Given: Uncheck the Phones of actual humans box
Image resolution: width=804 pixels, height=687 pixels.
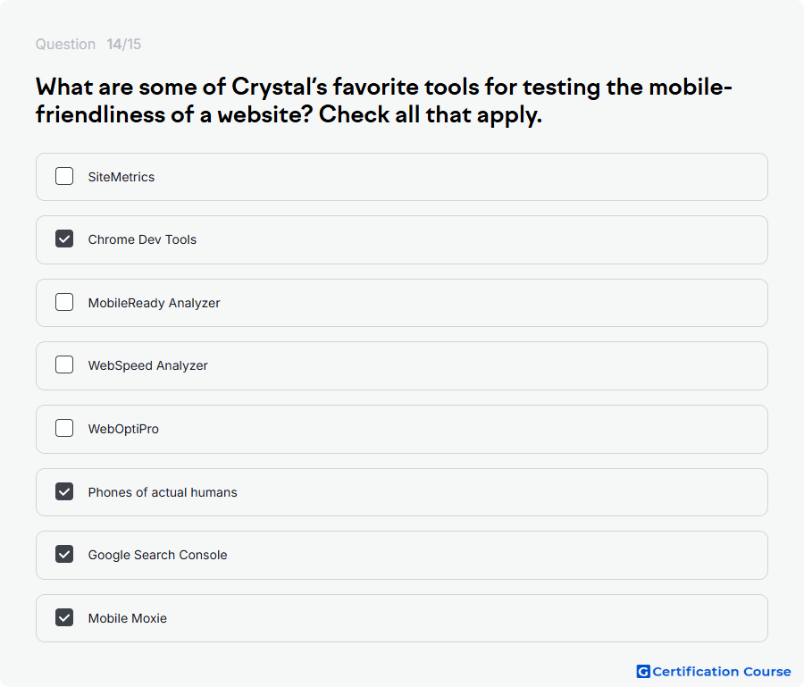Looking at the screenshot, I should coord(64,491).
